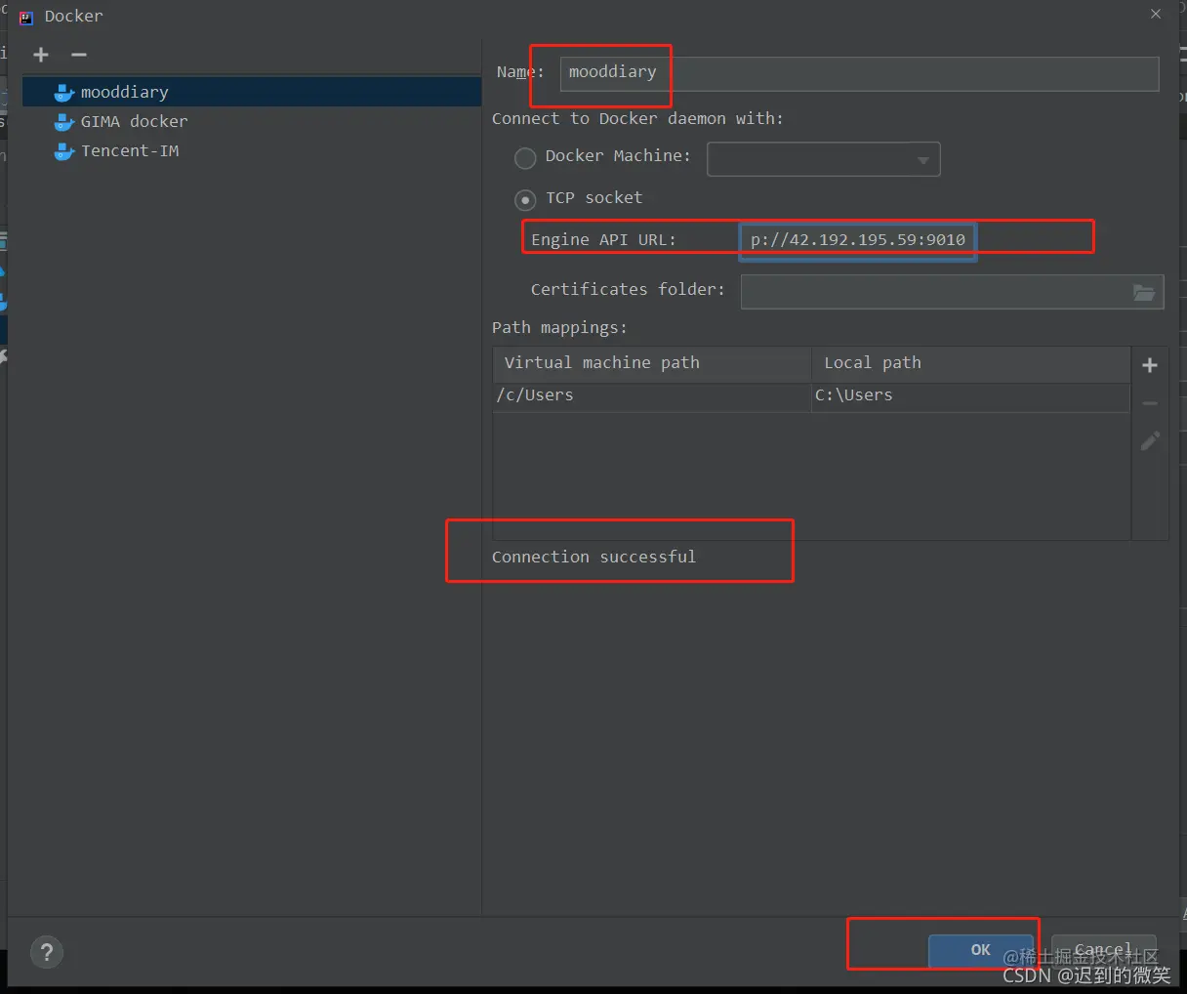This screenshot has width=1187, height=994.
Task: Click the Docker whale icon beside Tencent-IM
Action: pyautogui.click(x=64, y=151)
